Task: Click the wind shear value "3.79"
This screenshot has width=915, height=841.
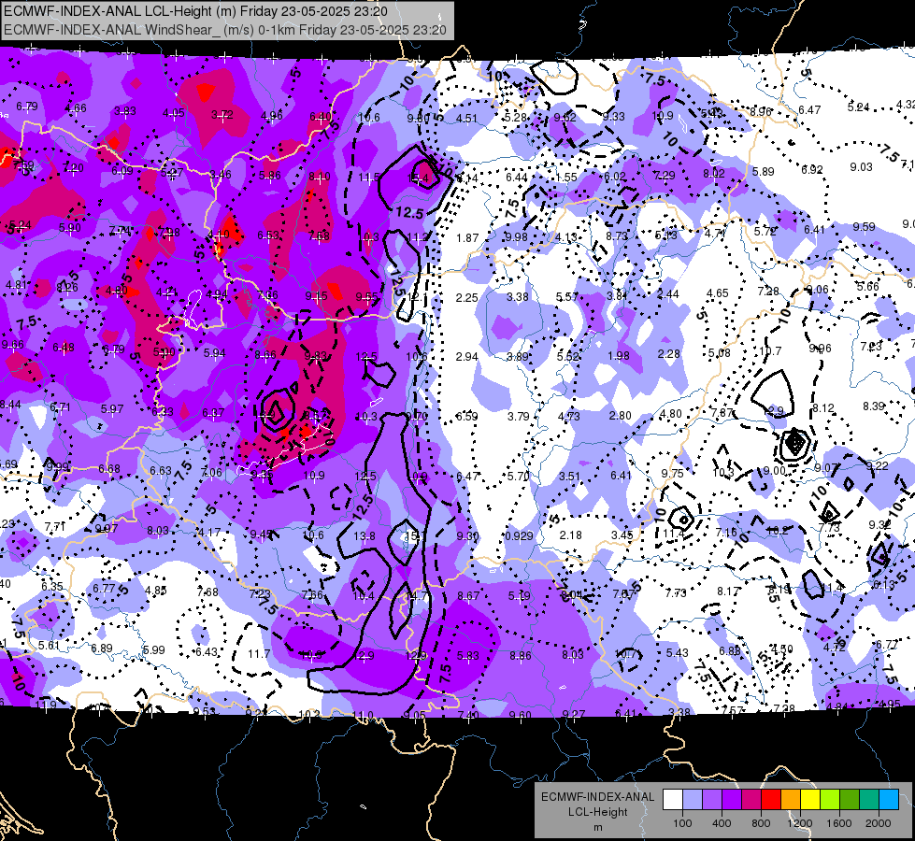Action: point(518,416)
